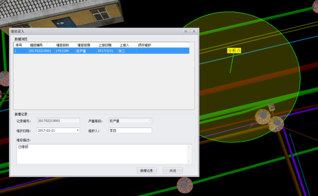Click the yellow 分析点 label in scene
This screenshot has width=318, height=196.
click(234, 51)
